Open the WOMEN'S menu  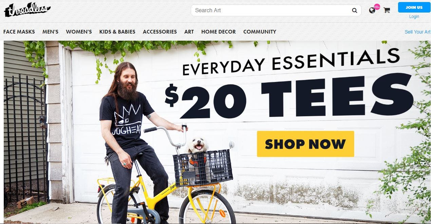click(x=79, y=32)
